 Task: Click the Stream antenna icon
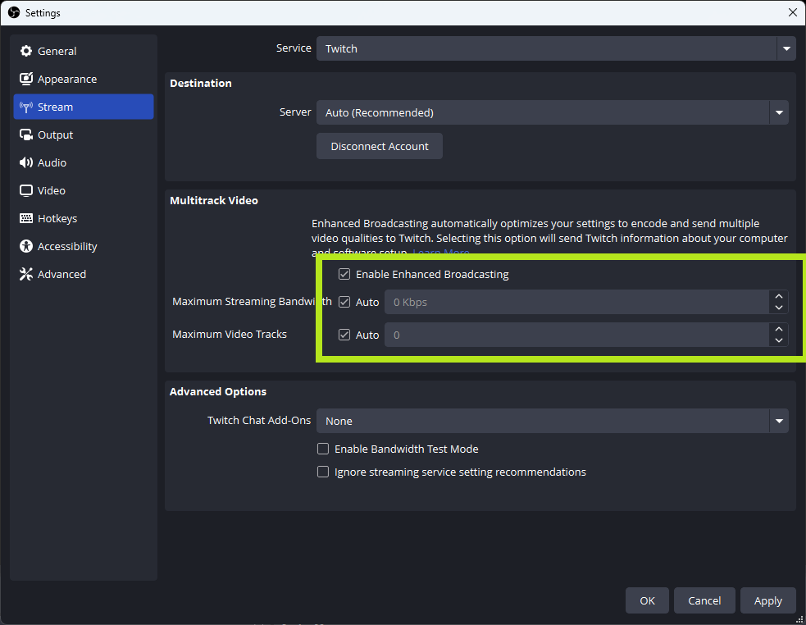[26, 107]
